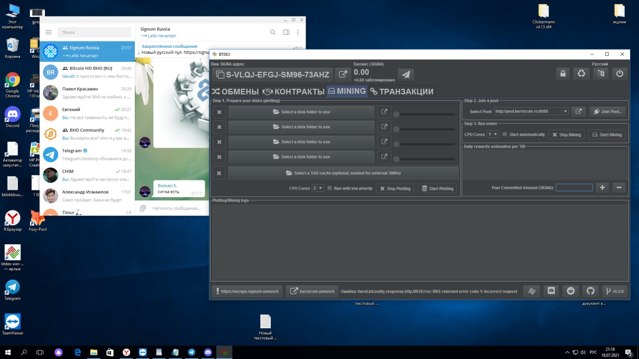639x359 pixels.
Task: Click https://europe.signum.network node button
Action: pos(247,291)
